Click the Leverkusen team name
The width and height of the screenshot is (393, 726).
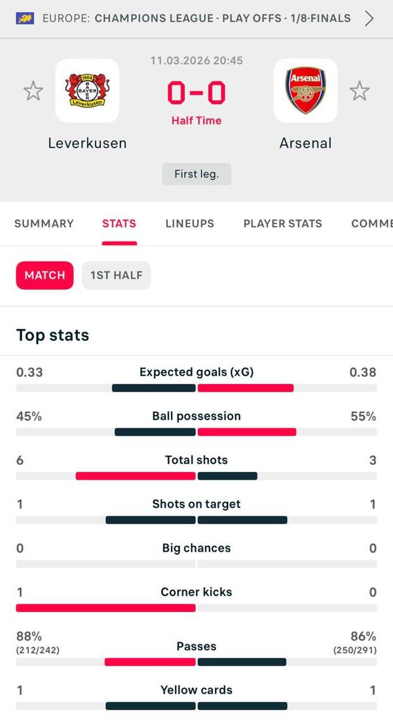tap(87, 143)
